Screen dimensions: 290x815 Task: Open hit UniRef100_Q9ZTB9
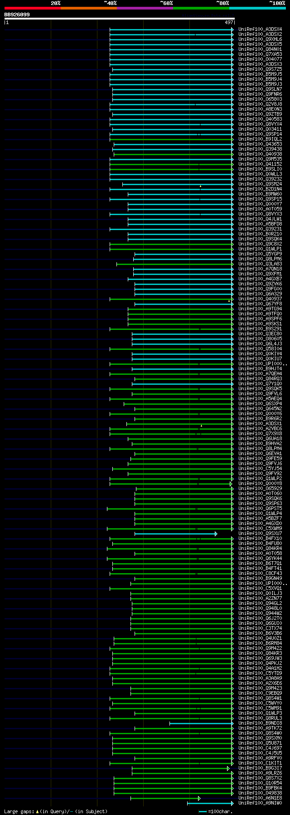[260, 114]
